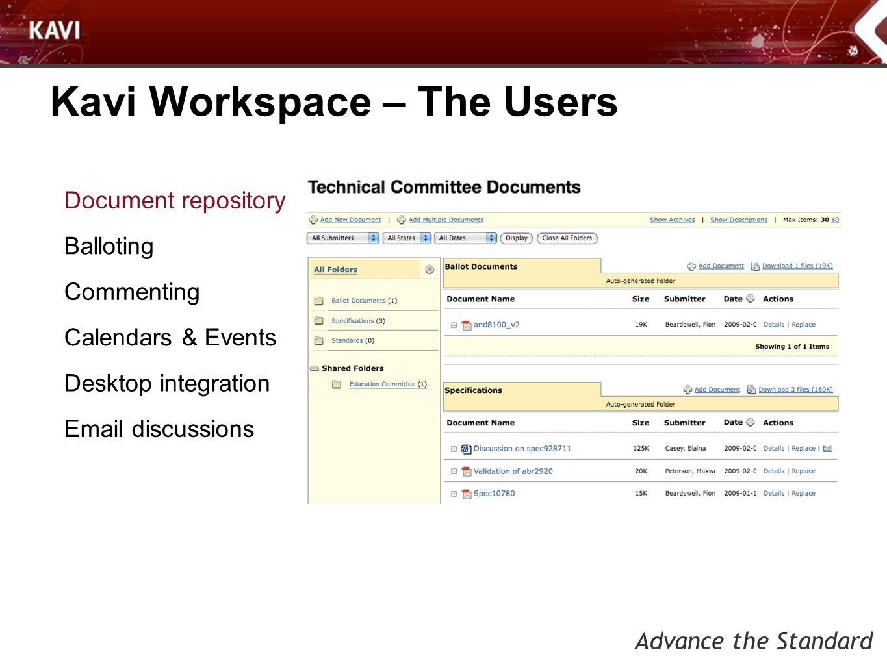Set max items to 60

click(835, 220)
